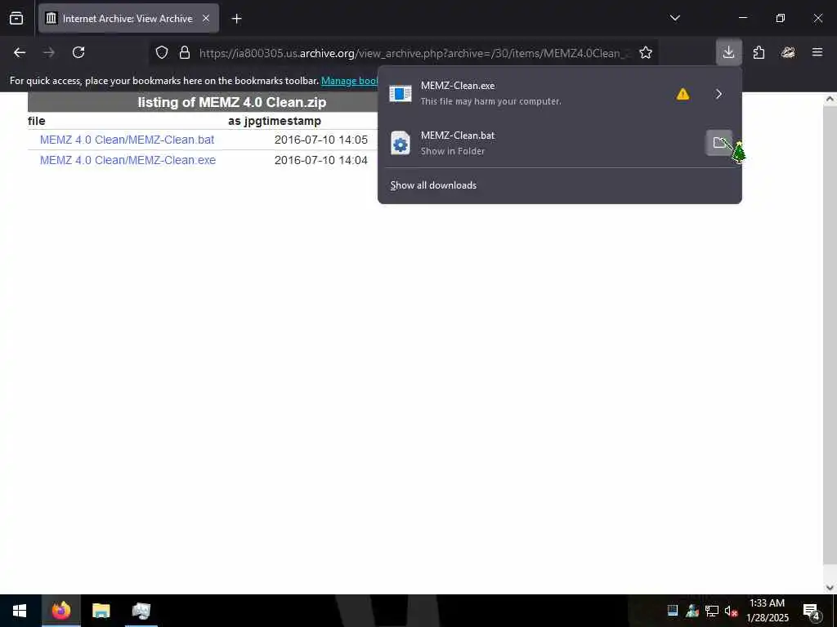Image resolution: width=837 pixels, height=627 pixels.
Task: Click the yellow warning triangle icon
Action: click(683, 95)
